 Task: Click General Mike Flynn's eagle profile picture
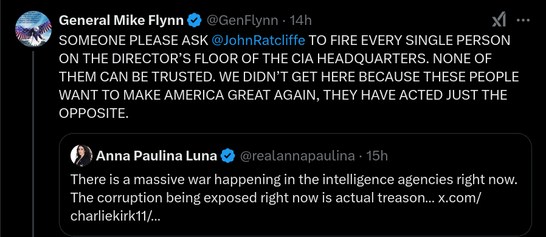coord(33,29)
